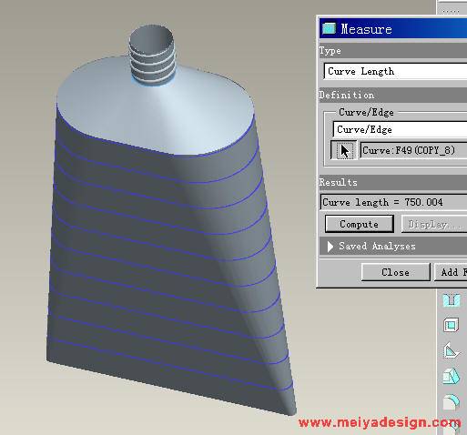Click the Add Feature button
This screenshot has width=467, height=435.
click(x=451, y=272)
